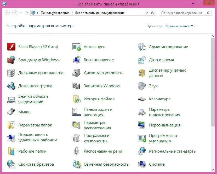This screenshot has height=174, width=217.
Task: Open the Мышь text link
Action: pyautogui.click(x=24, y=112)
